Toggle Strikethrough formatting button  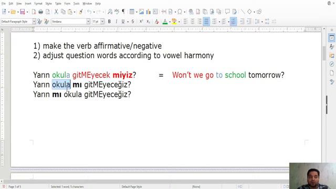[133, 22]
